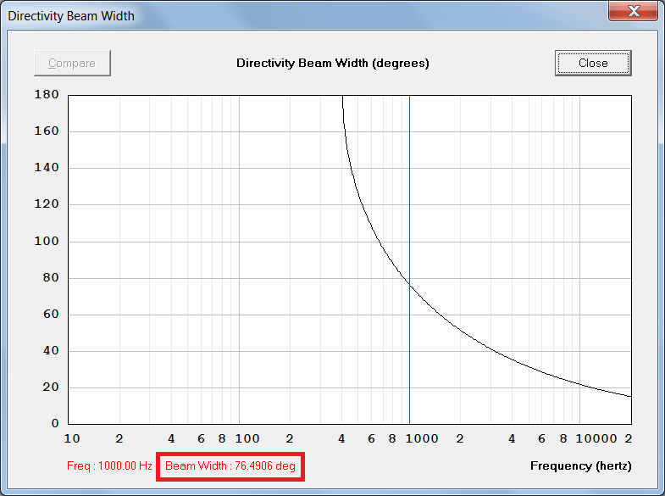Click the 100 label on the vertical axis
Screen dimensions: 665x496
[x=47, y=241]
